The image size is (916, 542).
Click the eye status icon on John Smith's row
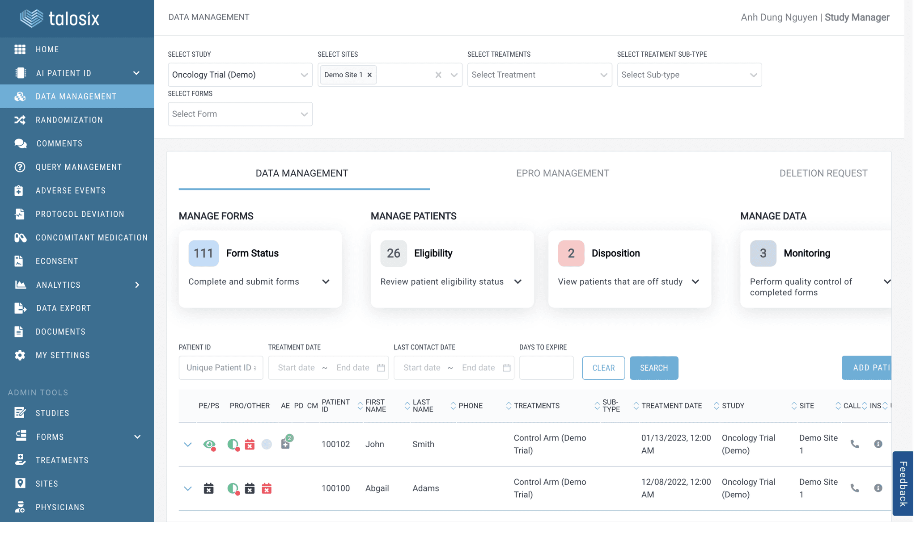pyautogui.click(x=210, y=444)
